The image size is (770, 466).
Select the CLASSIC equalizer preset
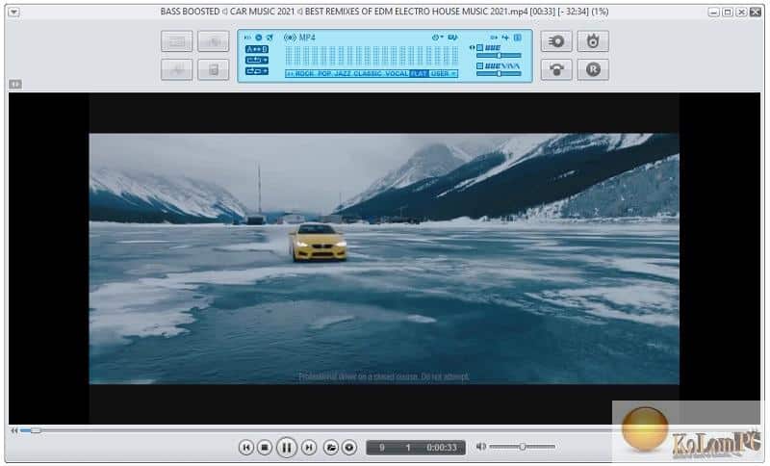[368, 74]
